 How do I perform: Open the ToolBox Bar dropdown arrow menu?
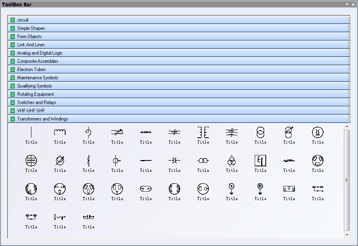click(x=347, y=4)
